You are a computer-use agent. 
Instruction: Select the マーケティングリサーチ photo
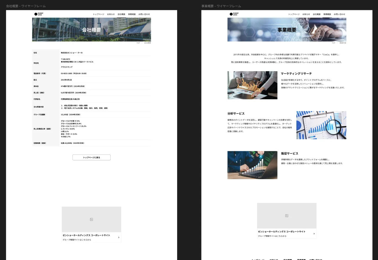252,85
